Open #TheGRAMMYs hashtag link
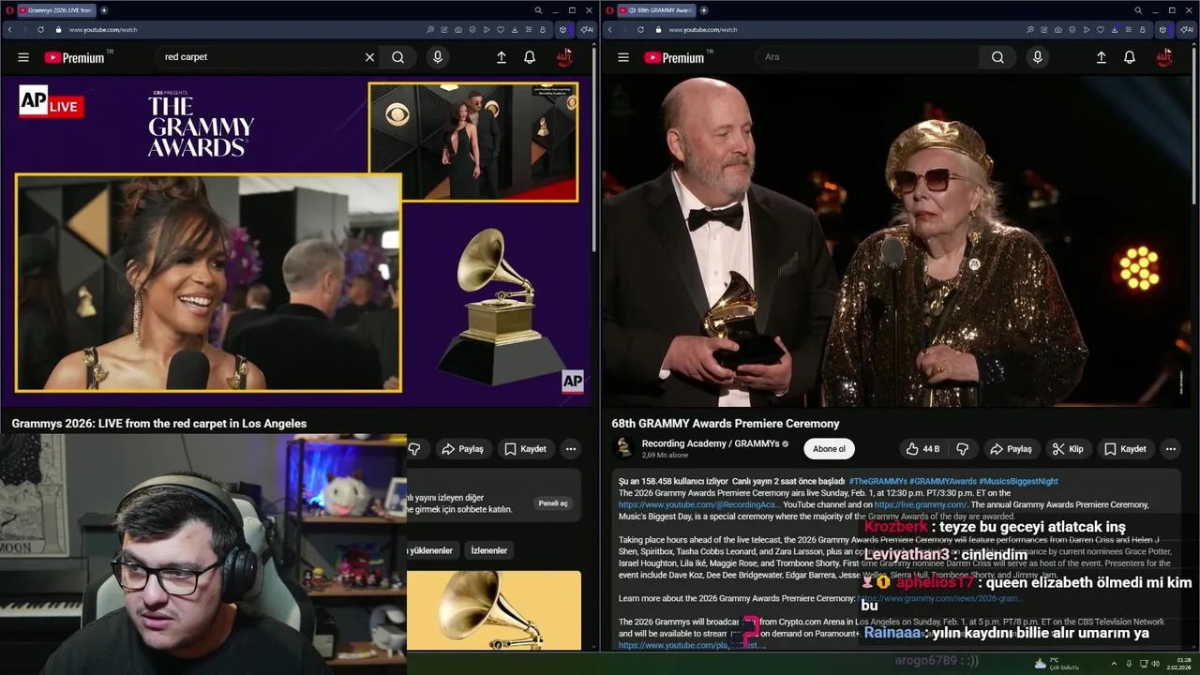 point(877,481)
